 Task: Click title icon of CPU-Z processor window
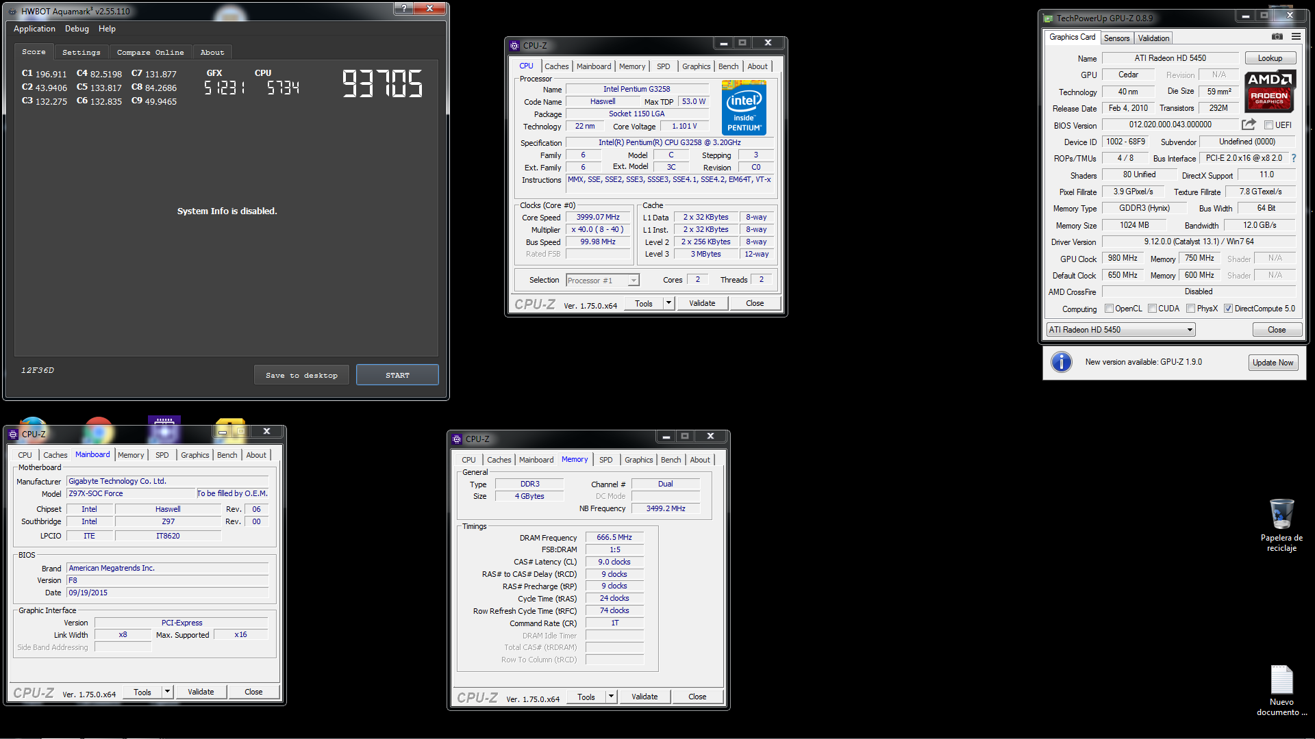[514, 46]
